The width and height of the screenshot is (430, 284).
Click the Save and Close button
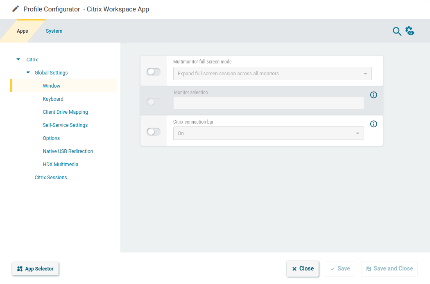389,268
